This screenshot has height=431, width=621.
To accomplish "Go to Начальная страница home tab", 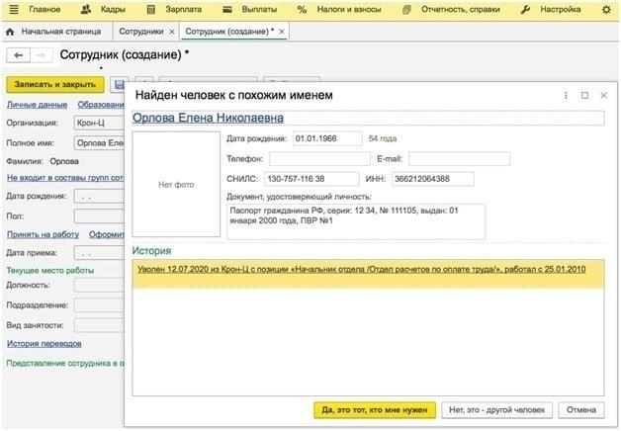I will (x=49, y=32).
